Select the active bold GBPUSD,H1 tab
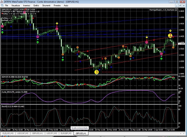Image resolution: width=187 pixels, height=137 pixels. (x=81, y=133)
